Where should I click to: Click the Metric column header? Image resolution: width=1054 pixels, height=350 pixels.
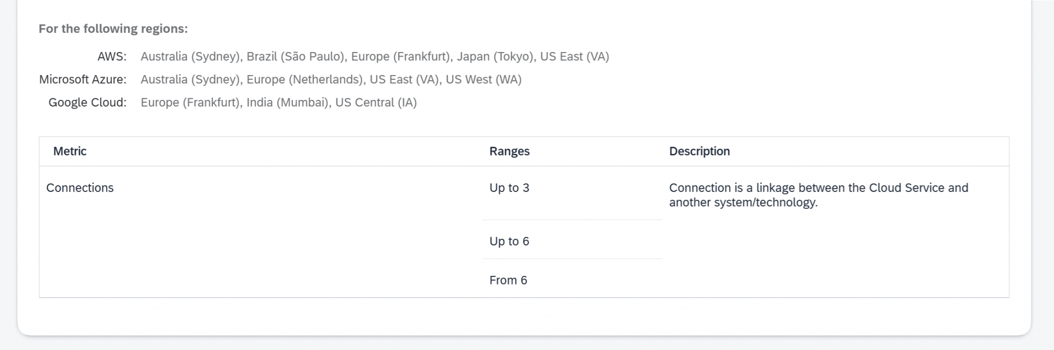click(70, 151)
